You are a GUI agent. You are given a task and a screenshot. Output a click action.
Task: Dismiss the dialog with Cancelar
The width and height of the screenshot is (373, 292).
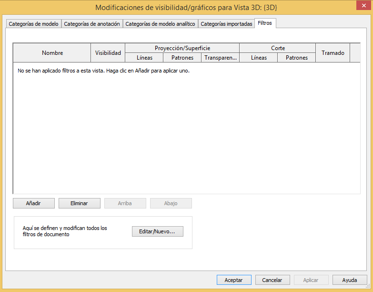pyautogui.click(x=272, y=280)
